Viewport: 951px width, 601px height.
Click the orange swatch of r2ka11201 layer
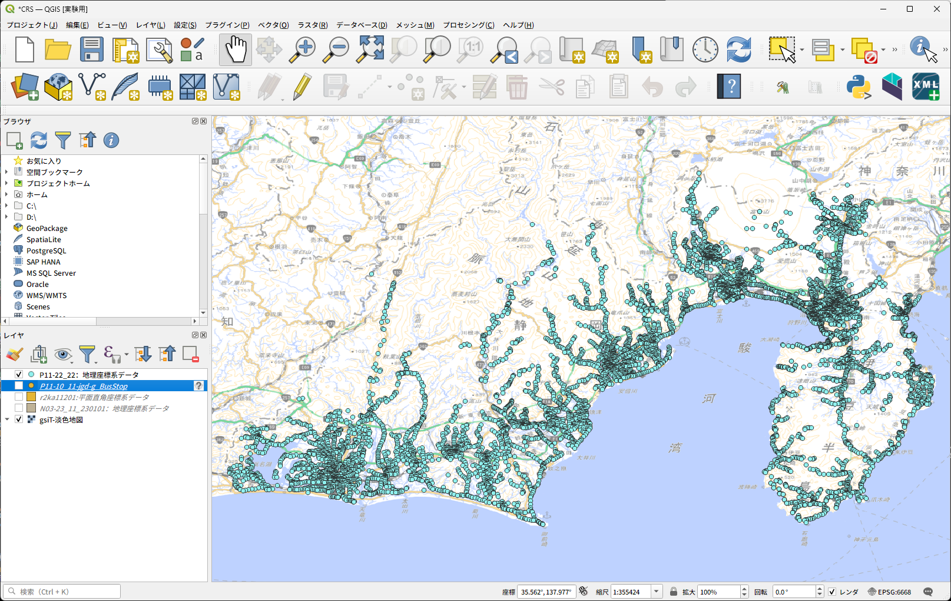tap(31, 397)
